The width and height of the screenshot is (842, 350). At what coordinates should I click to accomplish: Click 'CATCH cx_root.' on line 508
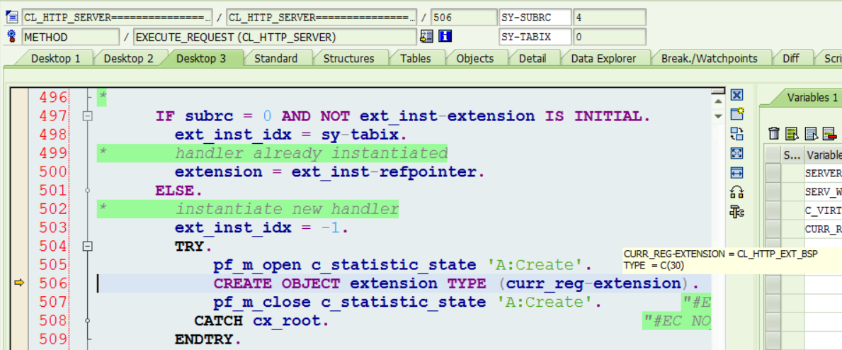click(x=261, y=321)
